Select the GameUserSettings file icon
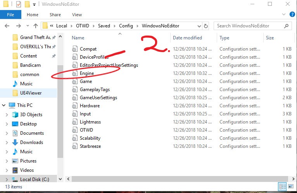The height and width of the screenshot is (193, 297). pos(74,98)
